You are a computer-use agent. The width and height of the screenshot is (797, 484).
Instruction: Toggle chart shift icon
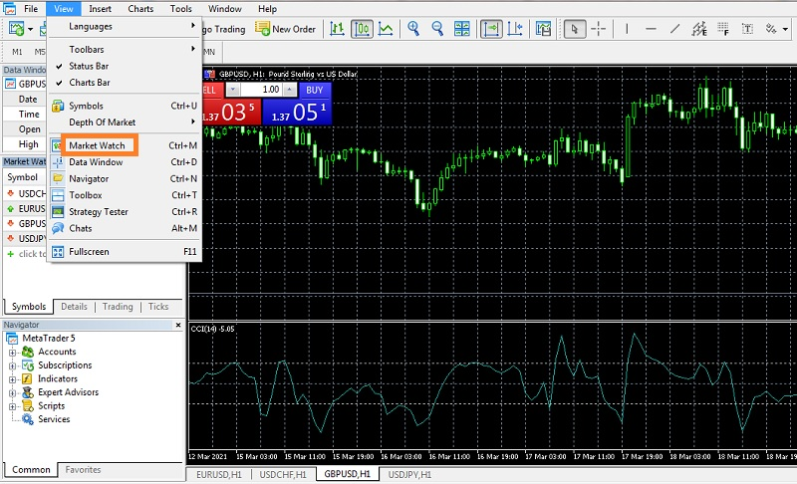515,29
